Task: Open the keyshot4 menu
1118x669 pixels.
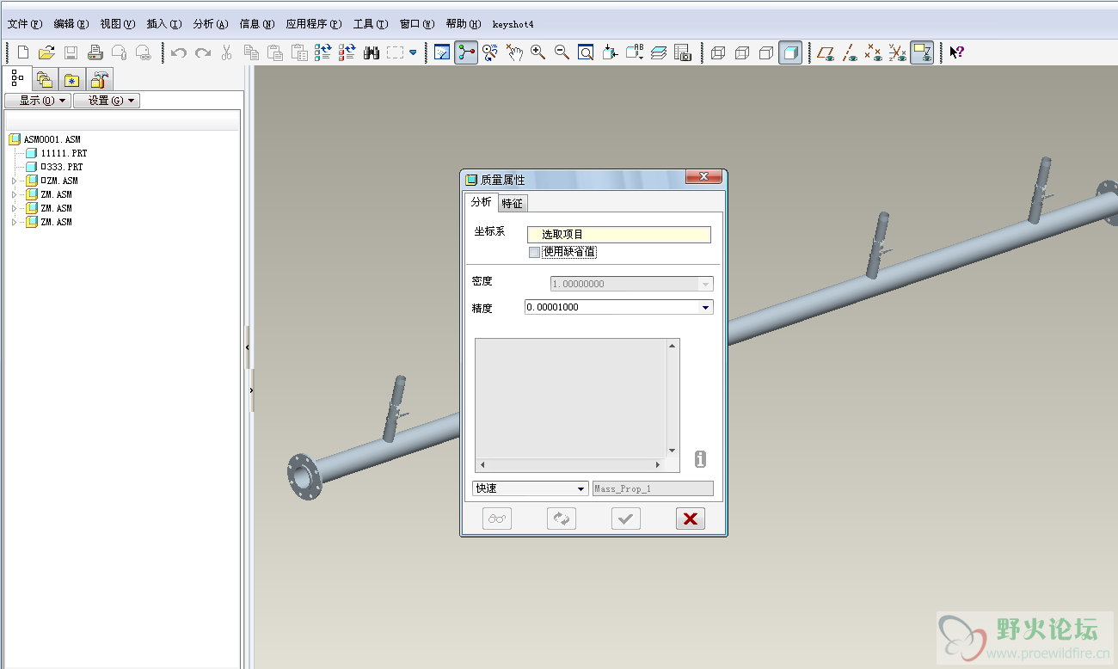Action: point(513,24)
